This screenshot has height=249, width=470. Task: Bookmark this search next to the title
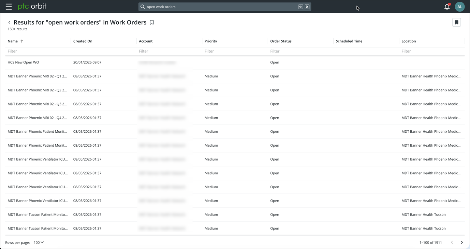tap(152, 23)
